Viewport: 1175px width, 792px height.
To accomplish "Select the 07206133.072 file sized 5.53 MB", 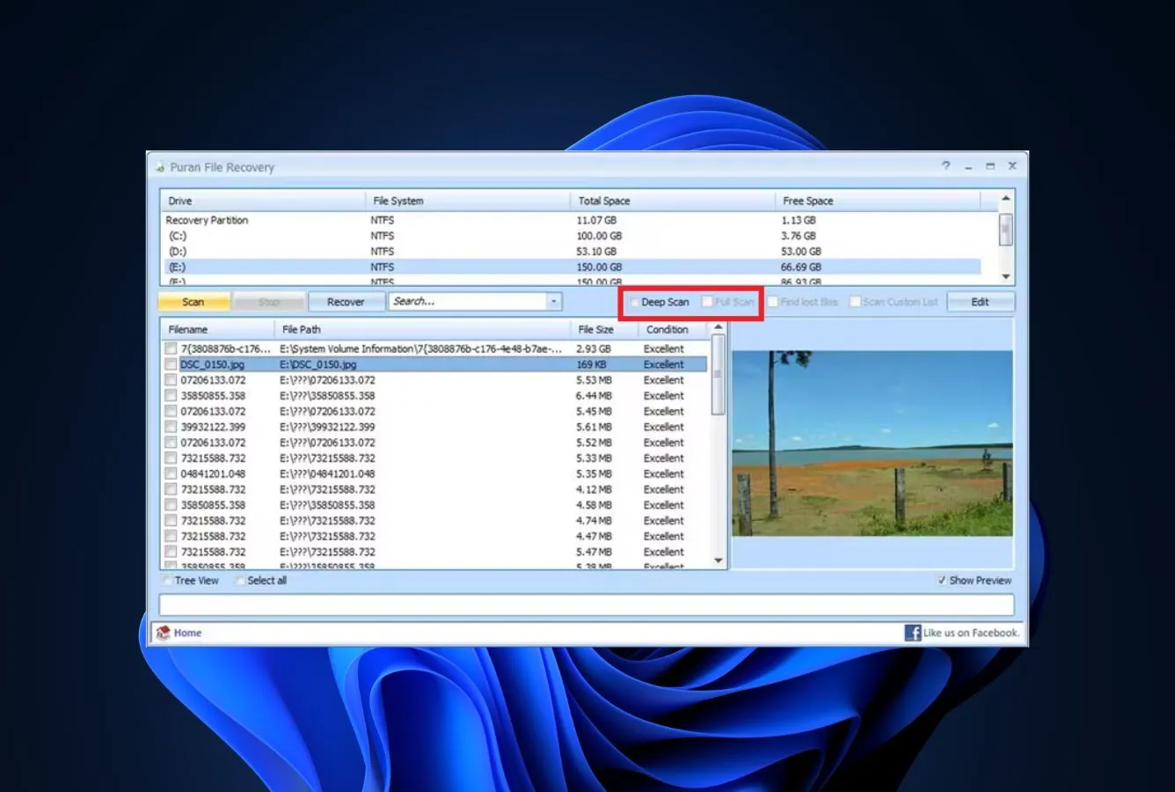I will point(213,380).
